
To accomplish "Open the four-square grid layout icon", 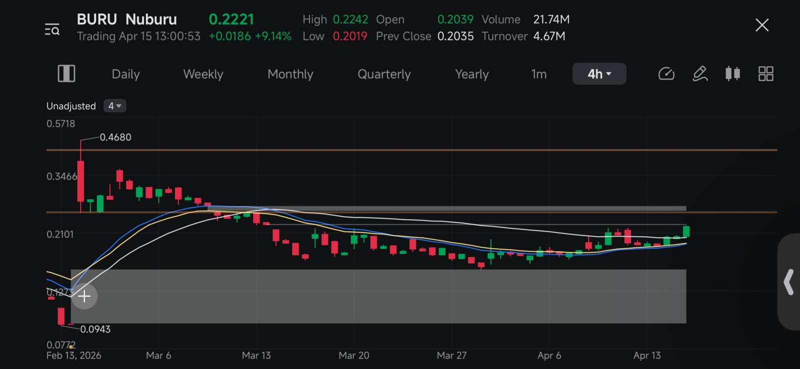I will 766,74.
